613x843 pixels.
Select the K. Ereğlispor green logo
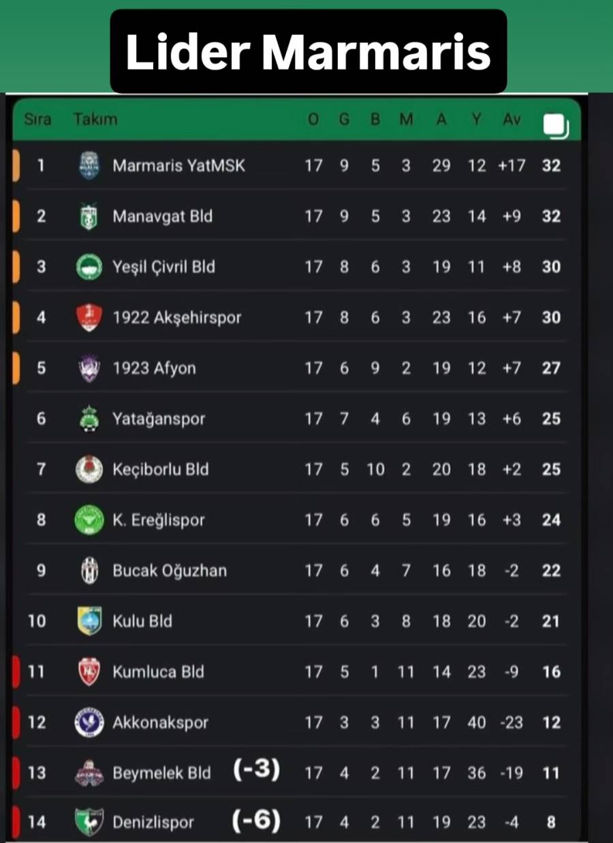pyautogui.click(x=89, y=520)
